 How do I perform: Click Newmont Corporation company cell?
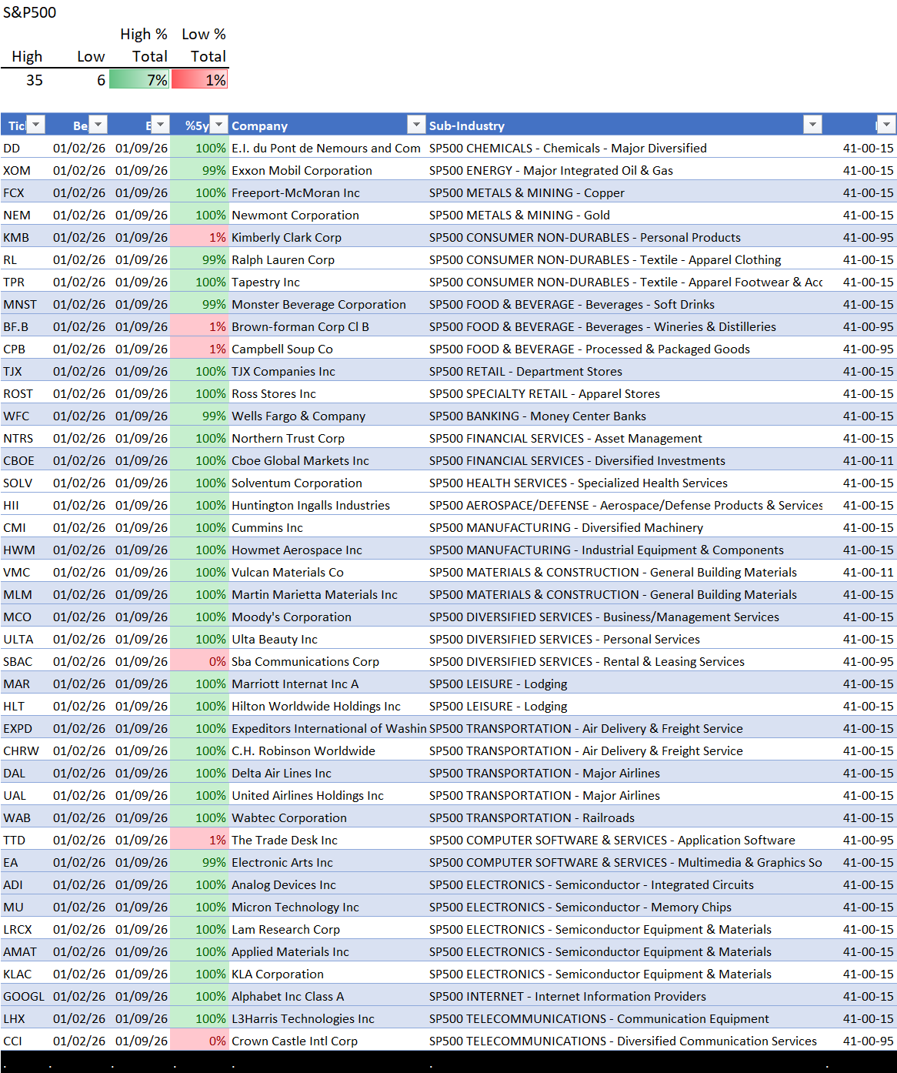(x=328, y=215)
